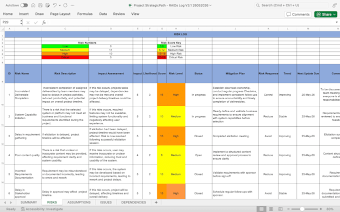Image resolution: width=340 pixels, height=212 pixels.
Task: Click the Excel file icon beside title
Action: coord(130,5)
